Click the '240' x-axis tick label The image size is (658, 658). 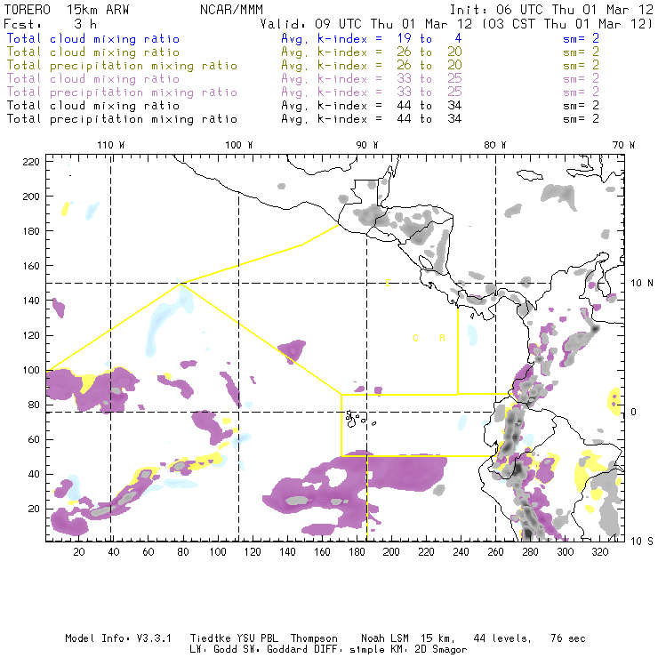click(461, 552)
